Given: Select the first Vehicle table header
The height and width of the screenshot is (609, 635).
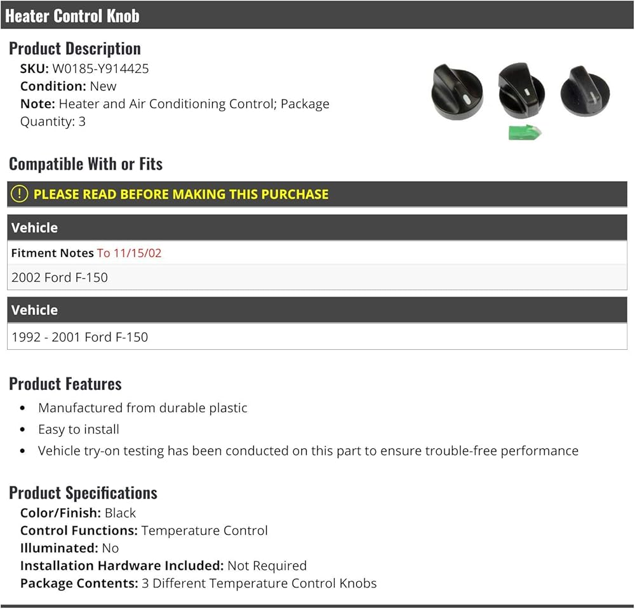Looking at the screenshot, I should tap(317, 227).
